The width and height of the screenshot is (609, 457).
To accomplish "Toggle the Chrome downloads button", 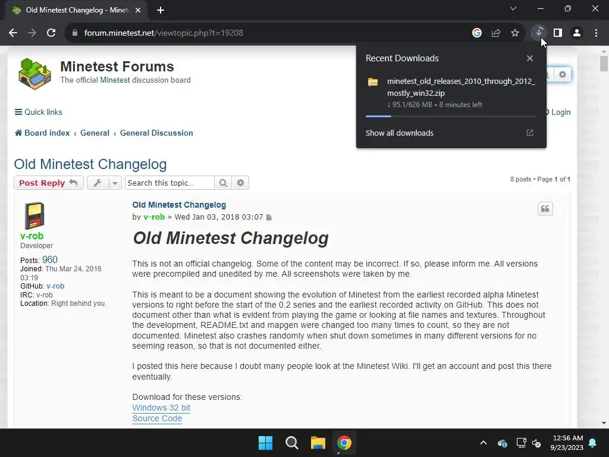I will click(539, 33).
